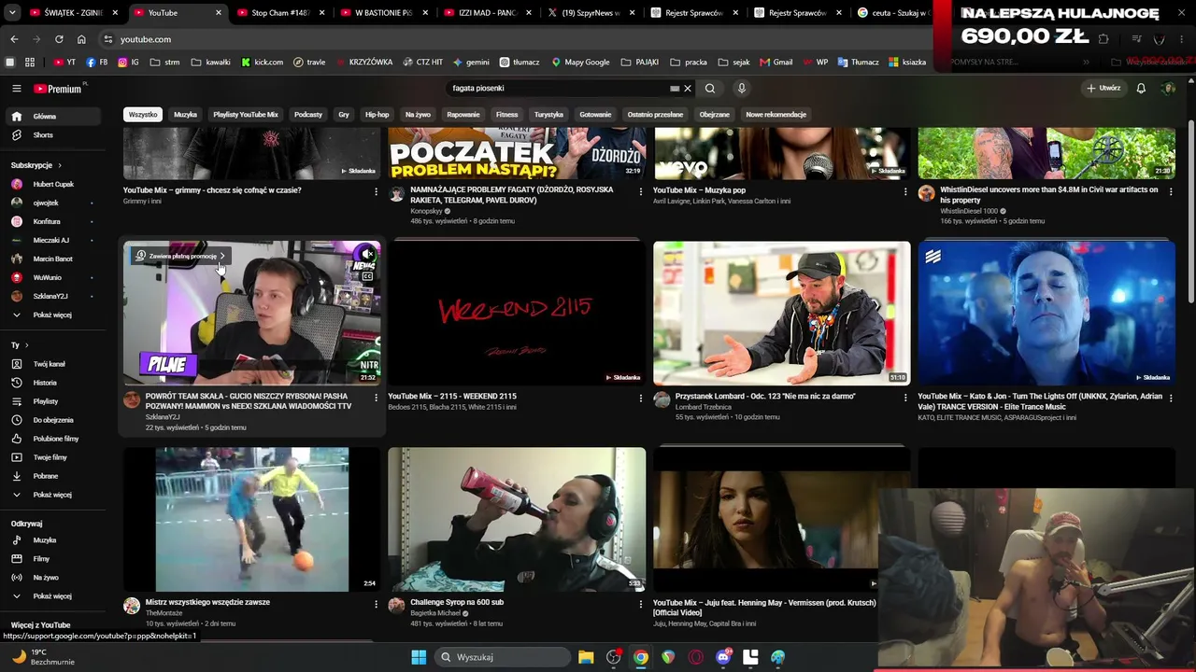1196x672 pixels.
Task: Open WEEKEND 2115 mix thumbnail
Action: 516,313
